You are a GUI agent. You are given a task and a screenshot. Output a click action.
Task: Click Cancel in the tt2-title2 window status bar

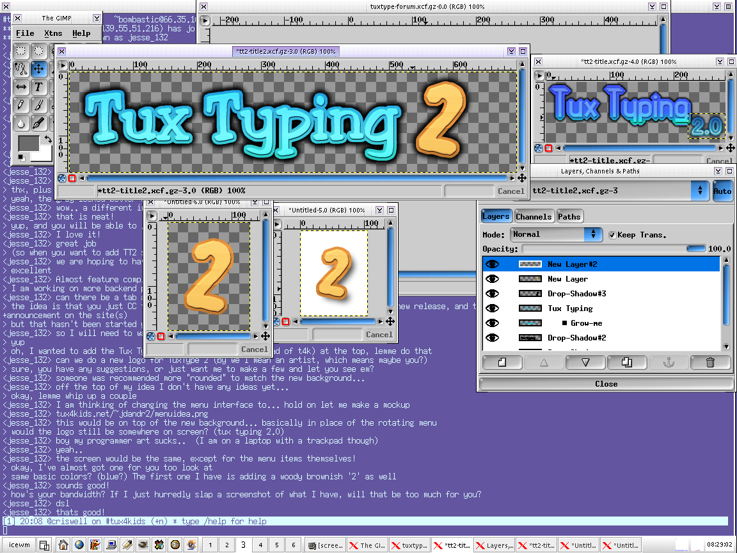pyautogui.click(x=511, y=191)
